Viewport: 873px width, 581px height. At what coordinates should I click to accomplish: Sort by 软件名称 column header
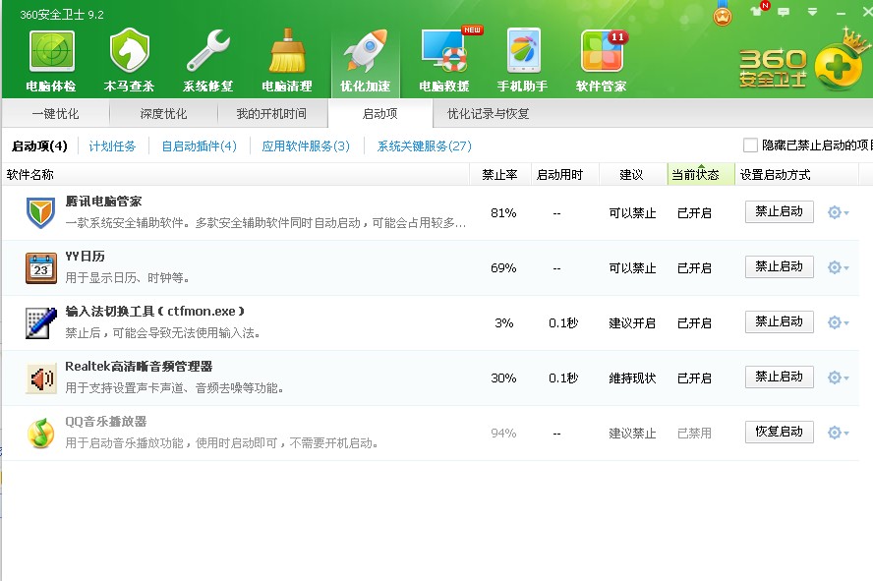pyautogui.click(x=236, y=175)
